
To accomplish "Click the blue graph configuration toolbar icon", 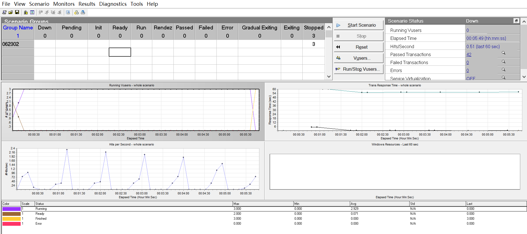I will 68,12.
